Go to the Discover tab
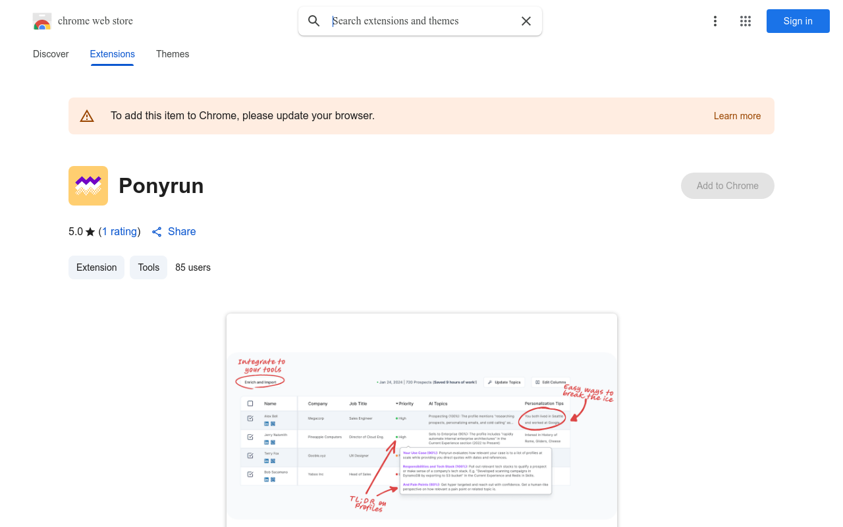The image size is (843, 527). (x=51, y=54)
